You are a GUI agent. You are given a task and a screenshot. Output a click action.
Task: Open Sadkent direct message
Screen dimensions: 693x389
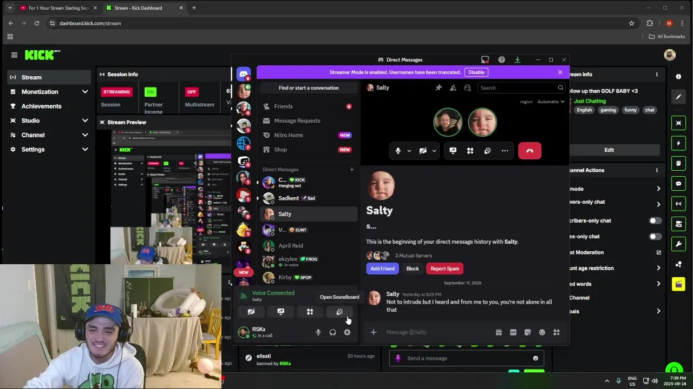tap(309, 198)
